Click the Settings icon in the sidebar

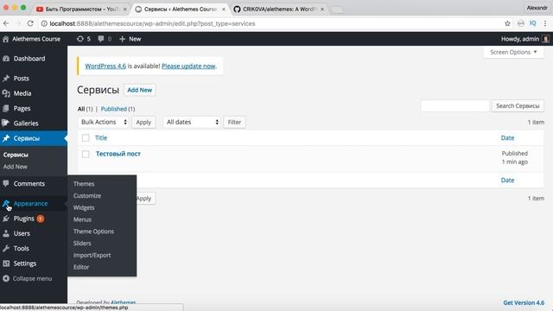click(x=6, y=263)
